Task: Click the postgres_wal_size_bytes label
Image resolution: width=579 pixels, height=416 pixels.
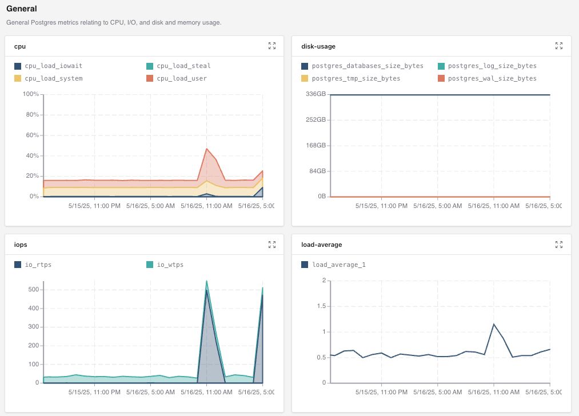Action: tap(492, 78)
